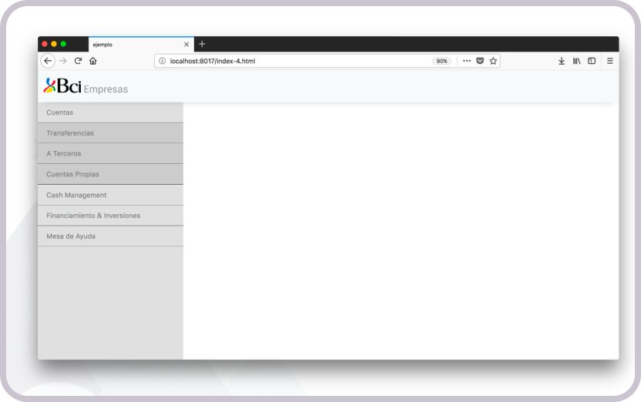The image size is (641, 402).
Task: Click the Bci Empresas logo
Action: coord(85,87)
